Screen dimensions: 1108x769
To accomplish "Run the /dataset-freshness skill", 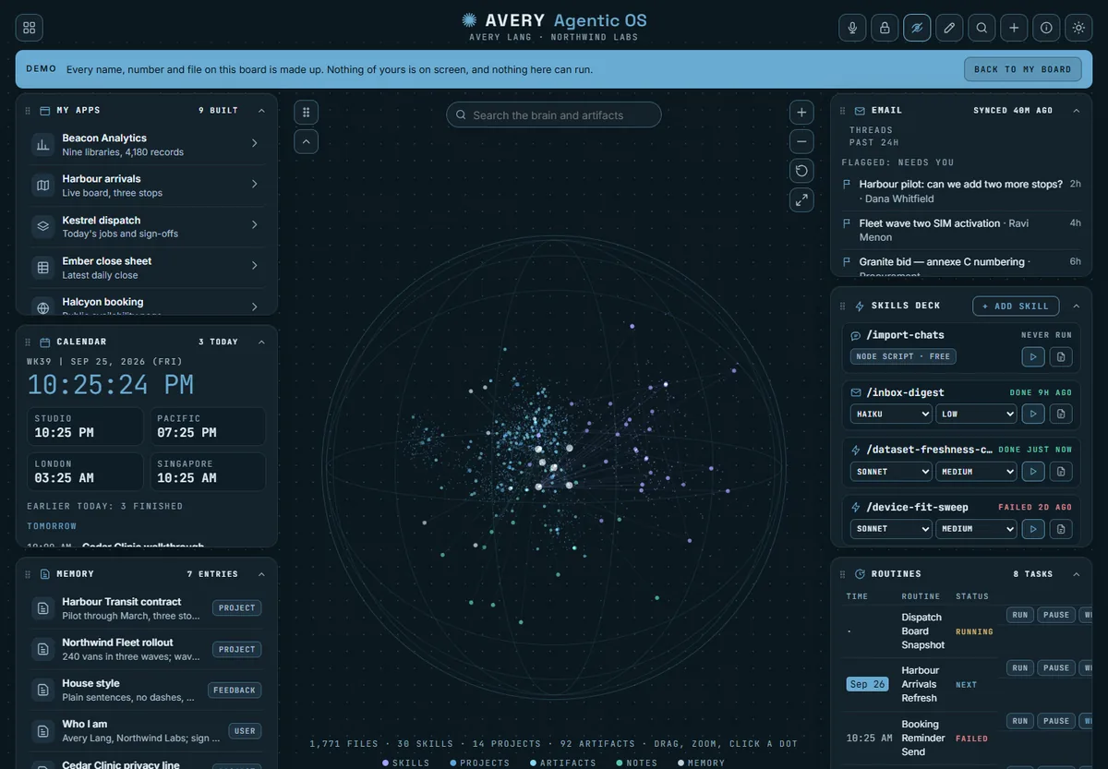I will coord(1033,471).
